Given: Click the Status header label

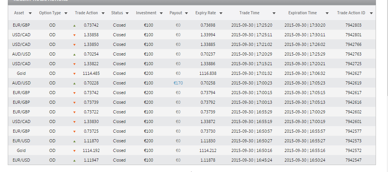Looking at the screenshot, I should click(117, 13).
